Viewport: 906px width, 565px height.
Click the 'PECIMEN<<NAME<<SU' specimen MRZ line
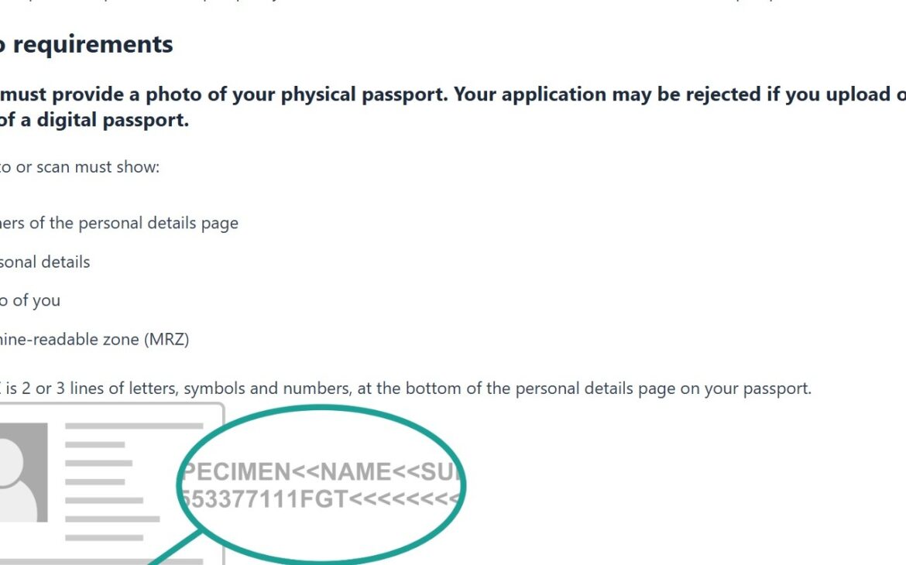point(321,471)
